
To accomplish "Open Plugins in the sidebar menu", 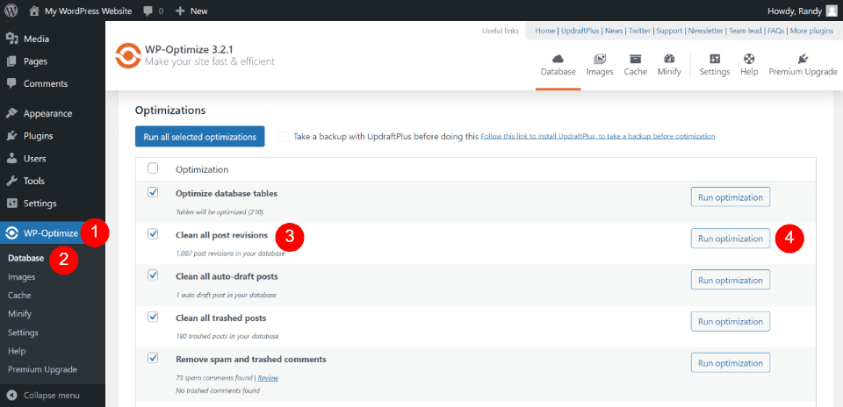I will click(x=38, y=136).
